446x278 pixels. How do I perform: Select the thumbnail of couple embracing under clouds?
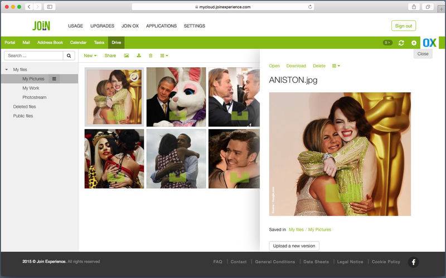[x=176, y=159]
